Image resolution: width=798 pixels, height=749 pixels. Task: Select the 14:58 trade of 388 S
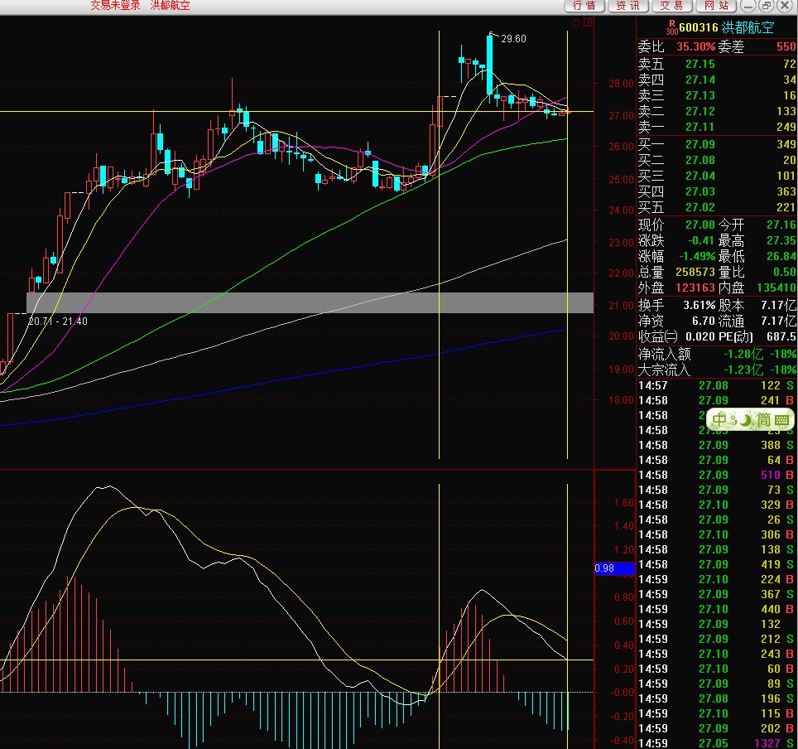pyautogui.click(x=717, y=445)
